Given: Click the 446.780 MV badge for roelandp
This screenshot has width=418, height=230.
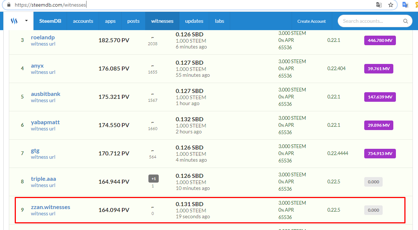Looking at the screenshot, I should coord(380,40).
